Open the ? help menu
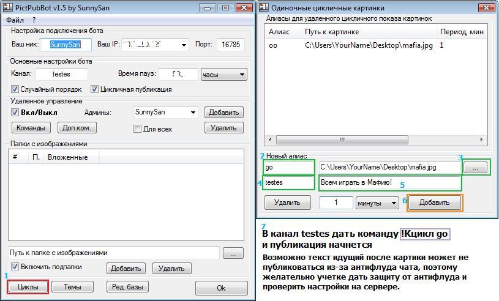 pos(34,20)
